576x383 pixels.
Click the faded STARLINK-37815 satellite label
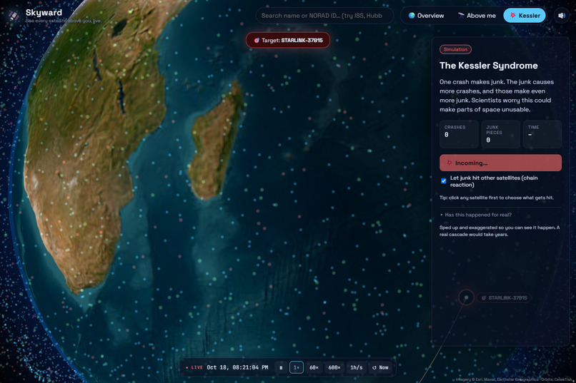[504, 297]
